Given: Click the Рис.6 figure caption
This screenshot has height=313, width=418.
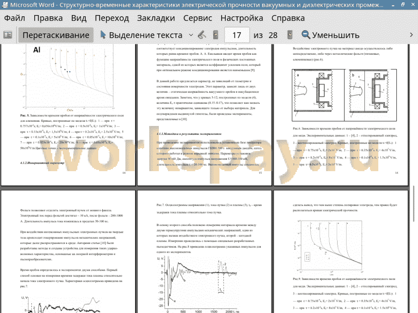Looking at the screenshot, I should [345, 146].
